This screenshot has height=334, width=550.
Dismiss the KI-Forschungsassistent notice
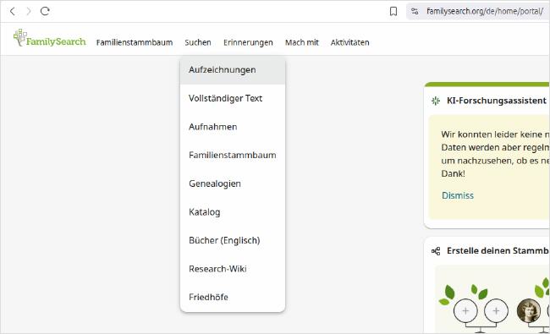pyautogui.click(x=458, y=195)
